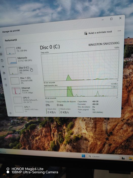Select Disc 1 (D:) removable USB entry

point(25,80)
